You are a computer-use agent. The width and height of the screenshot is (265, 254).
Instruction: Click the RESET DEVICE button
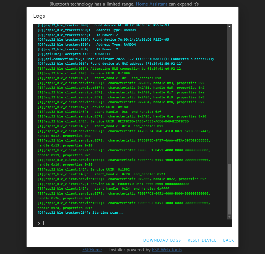202,240
